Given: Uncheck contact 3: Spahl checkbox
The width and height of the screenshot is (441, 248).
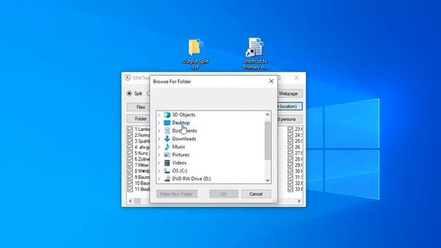Looking at the screenshot, I should [x=130, y=141].
